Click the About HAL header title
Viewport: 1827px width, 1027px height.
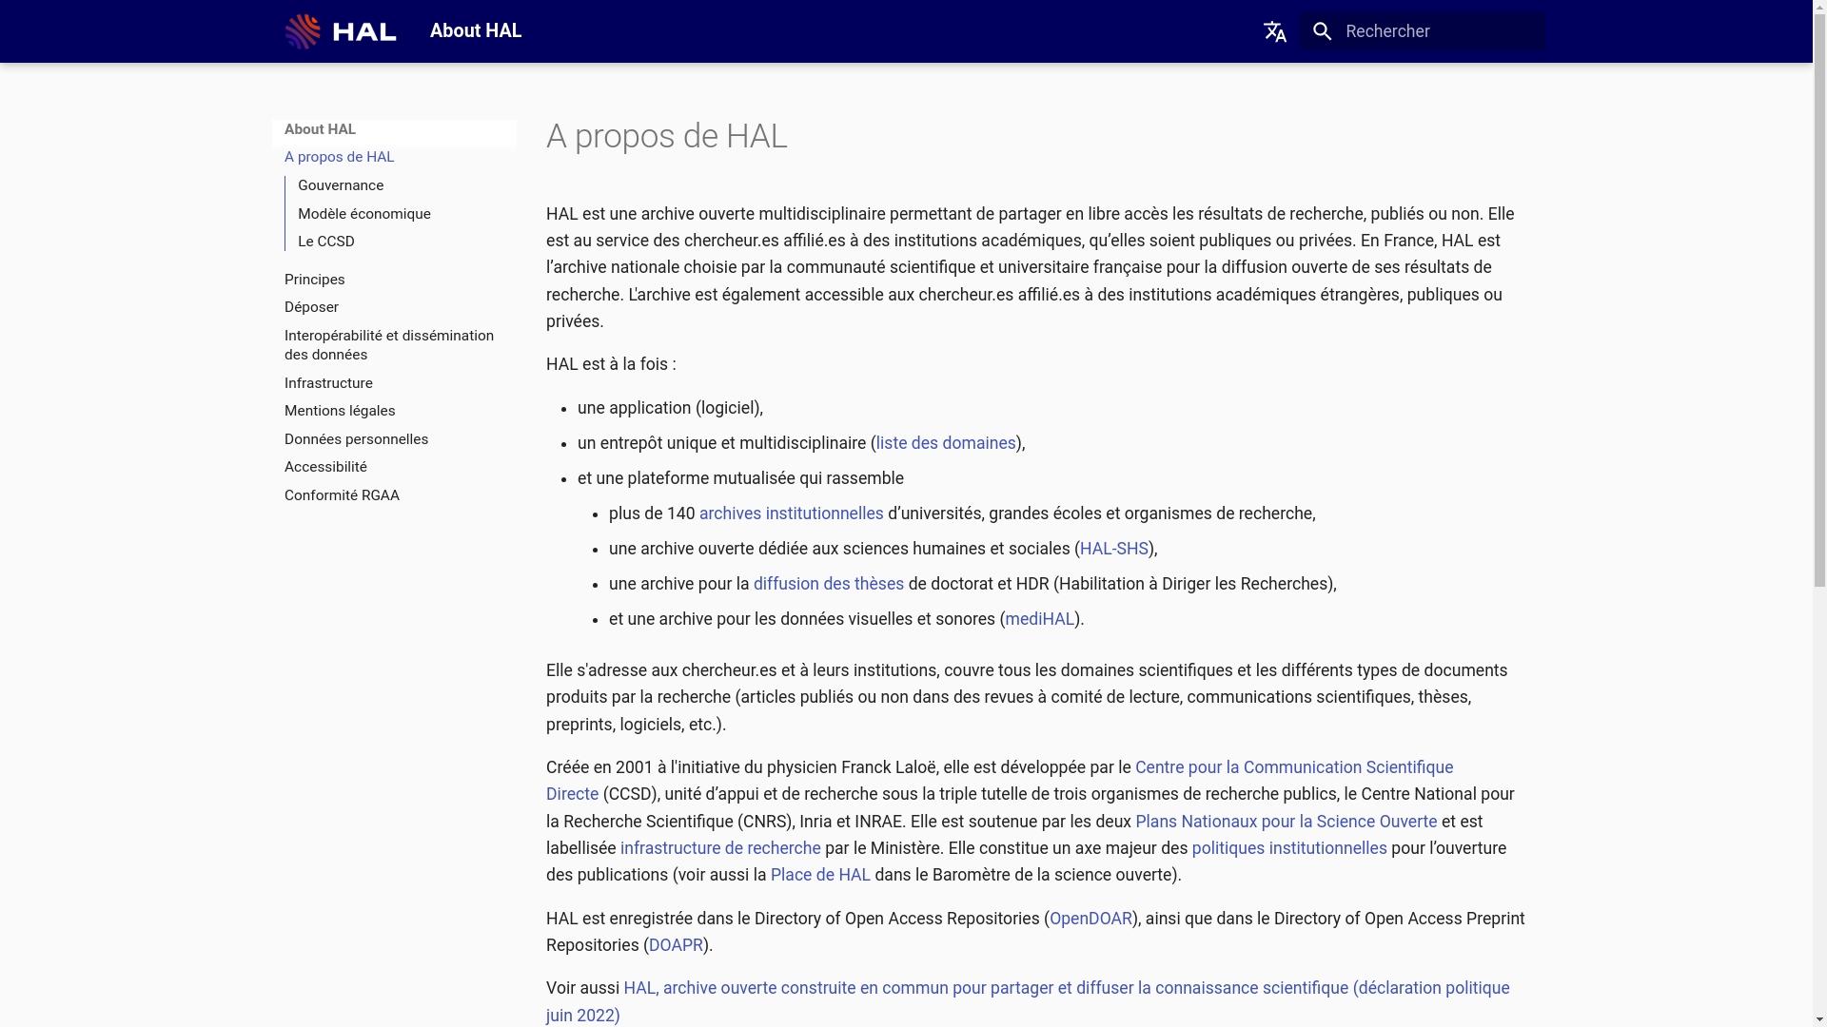(476, 31)
